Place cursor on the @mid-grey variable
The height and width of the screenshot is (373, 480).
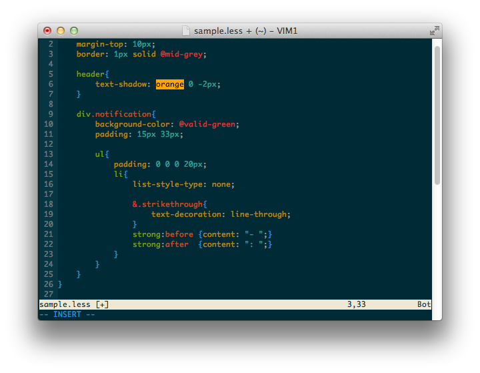(x=183, y=54)
